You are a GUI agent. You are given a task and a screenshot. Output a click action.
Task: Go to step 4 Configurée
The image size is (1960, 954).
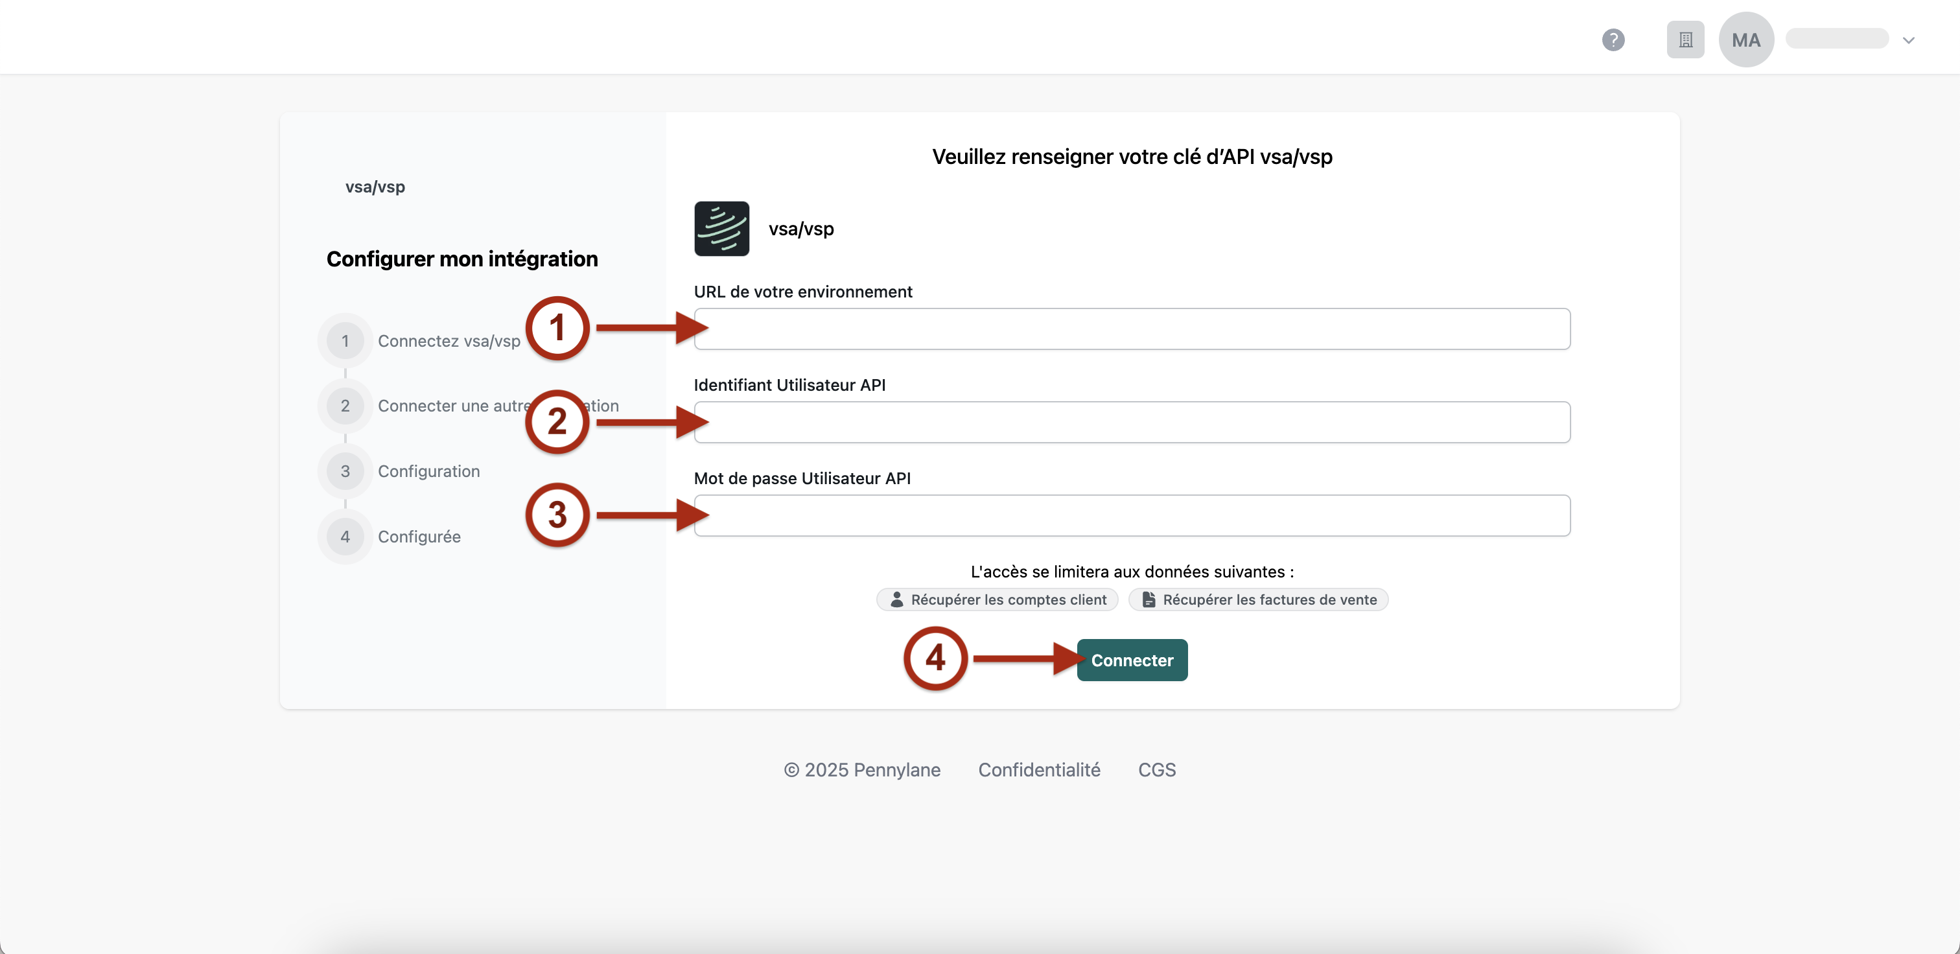[x=419, y=537]
